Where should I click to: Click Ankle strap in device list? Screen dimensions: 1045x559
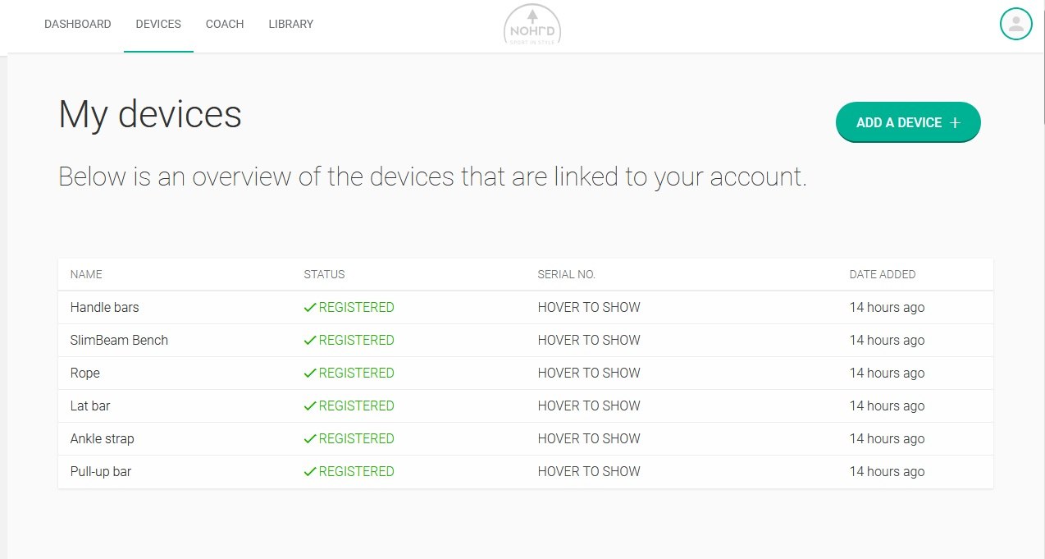coord(102,439)
